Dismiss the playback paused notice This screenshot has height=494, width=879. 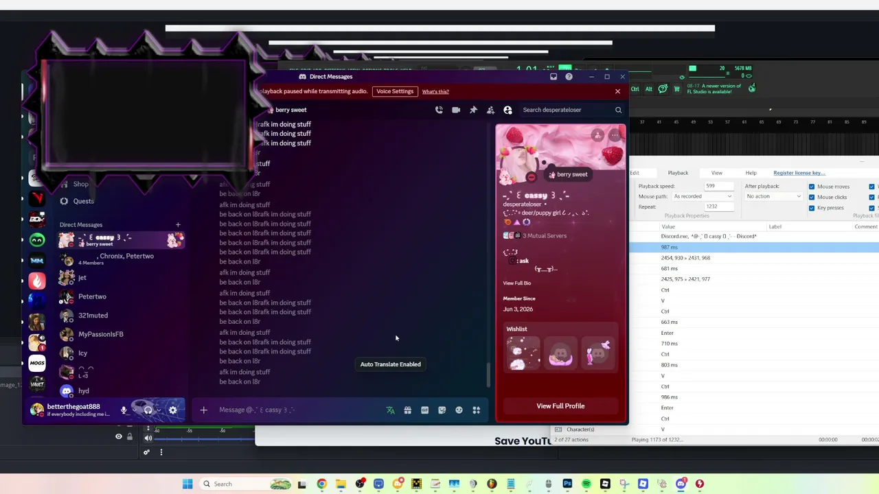point(617,91)
